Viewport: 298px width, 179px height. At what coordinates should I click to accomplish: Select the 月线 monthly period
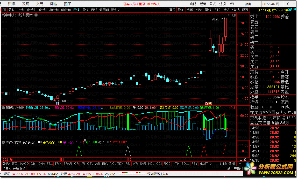pos(94,10)
